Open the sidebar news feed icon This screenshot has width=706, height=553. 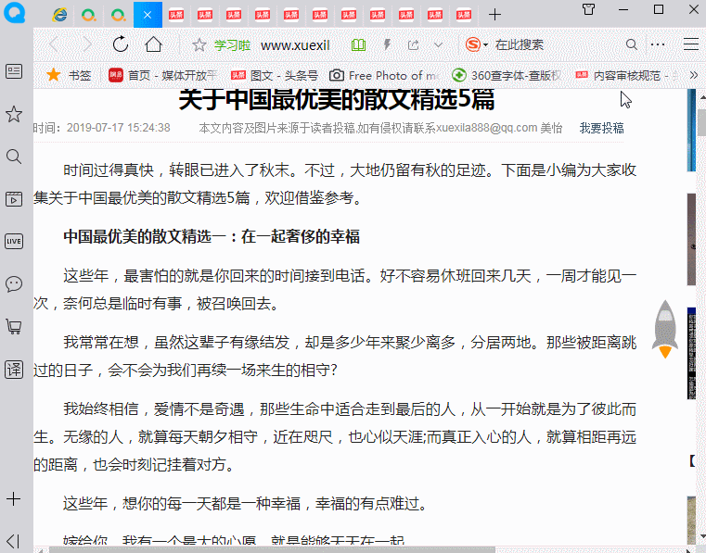tap(14, 71)
